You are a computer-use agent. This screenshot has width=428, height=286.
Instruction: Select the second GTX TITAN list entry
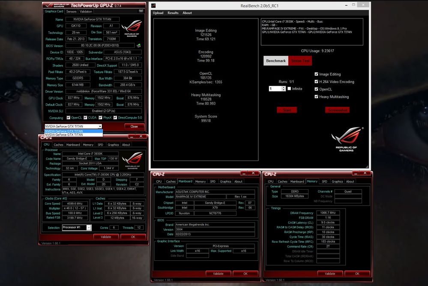click(x=73, y=135)
